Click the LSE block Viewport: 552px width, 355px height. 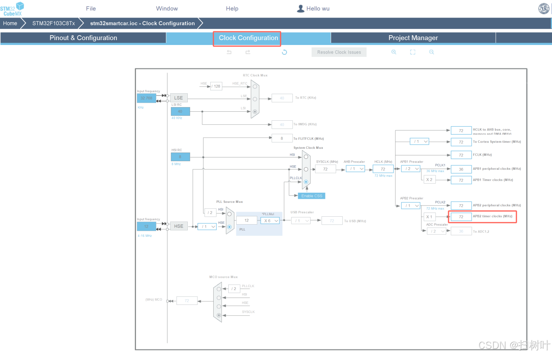click(x=179, y=98)
